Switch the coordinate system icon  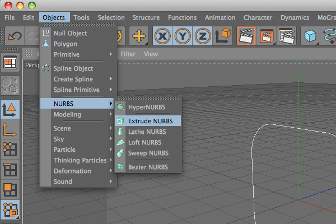(x=223, y=36)
